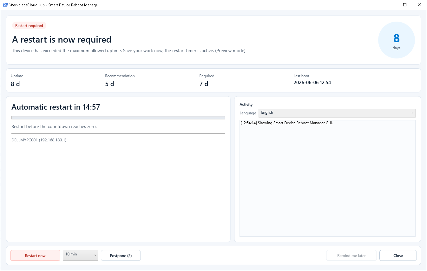Screen dimensions: 427x271
Task: Click the text Restart before the countdown reaches zero
Action: 54,126
